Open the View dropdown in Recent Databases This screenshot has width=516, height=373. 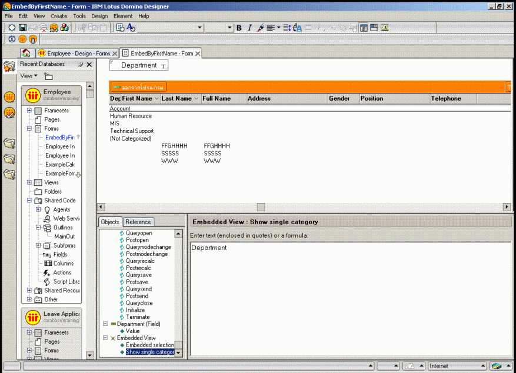click(29, 76)
